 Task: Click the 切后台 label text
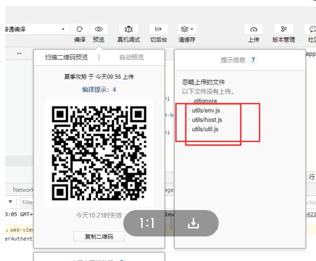click(x=159, y=40)
